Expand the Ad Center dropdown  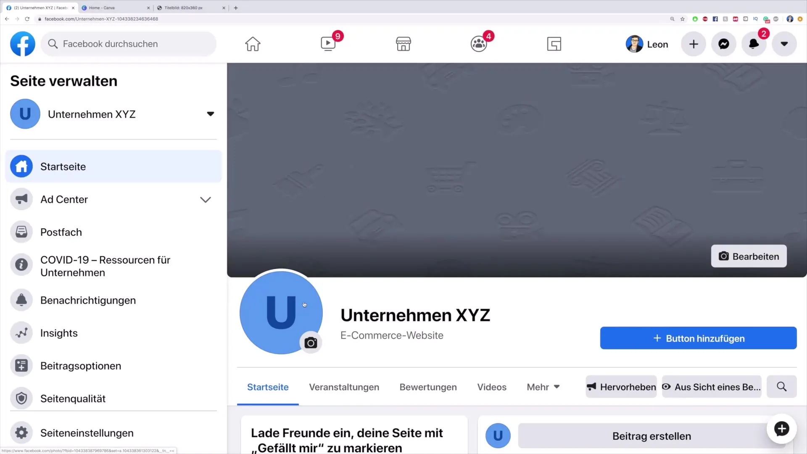click(206, 200)
